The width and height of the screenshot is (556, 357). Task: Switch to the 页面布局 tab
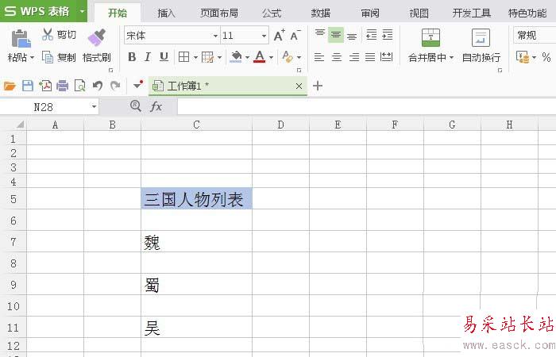click(218, 13)
